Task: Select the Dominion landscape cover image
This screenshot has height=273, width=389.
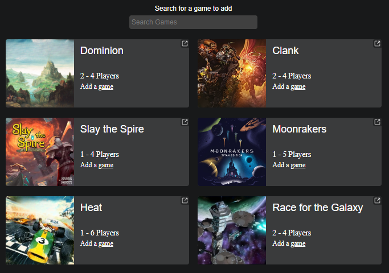Action: [x=40, y=73]
